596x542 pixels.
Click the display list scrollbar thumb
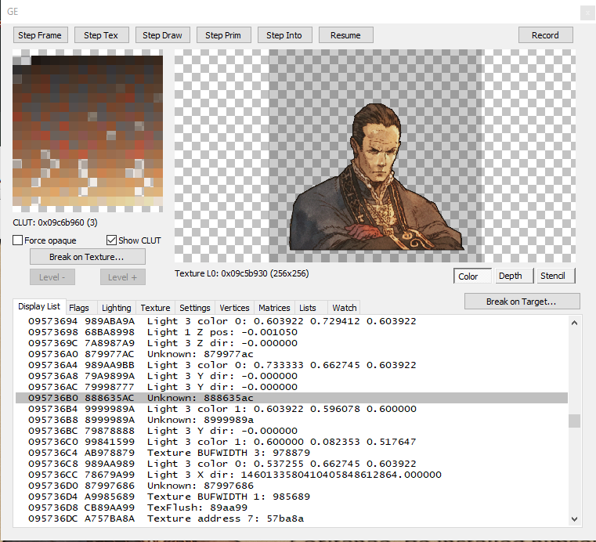[574, 421]
